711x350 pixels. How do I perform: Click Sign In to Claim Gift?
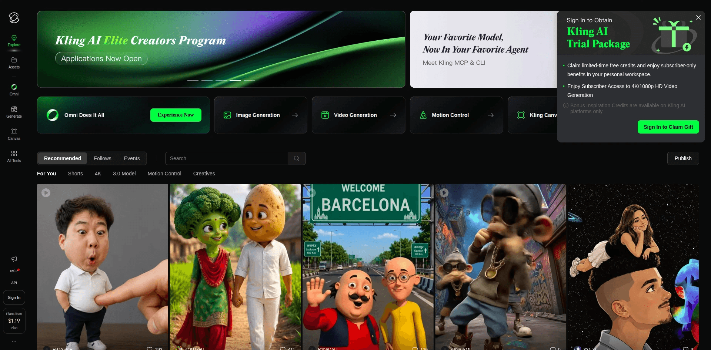[668, 127]
